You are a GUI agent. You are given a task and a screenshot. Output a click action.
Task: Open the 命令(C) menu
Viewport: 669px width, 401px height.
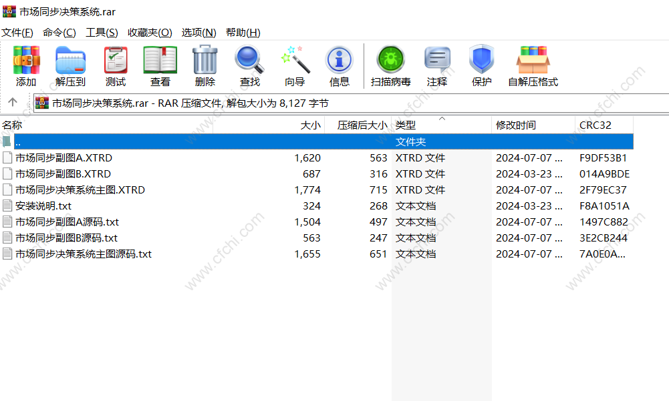(59, 33)
